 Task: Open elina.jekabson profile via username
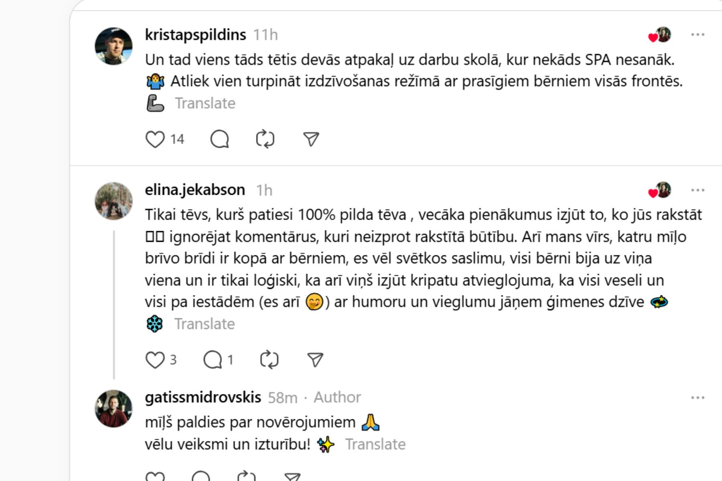(x=195, y=190)
